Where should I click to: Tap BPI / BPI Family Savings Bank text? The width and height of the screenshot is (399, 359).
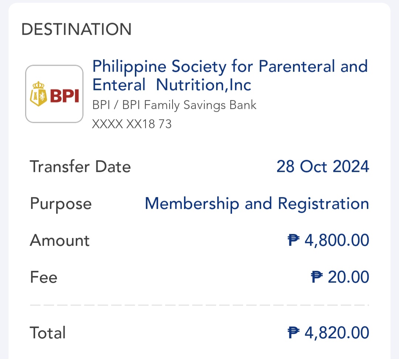coord(174,105)
